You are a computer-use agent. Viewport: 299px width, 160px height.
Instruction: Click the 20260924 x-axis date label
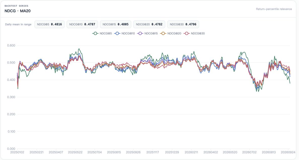point(288,152)
